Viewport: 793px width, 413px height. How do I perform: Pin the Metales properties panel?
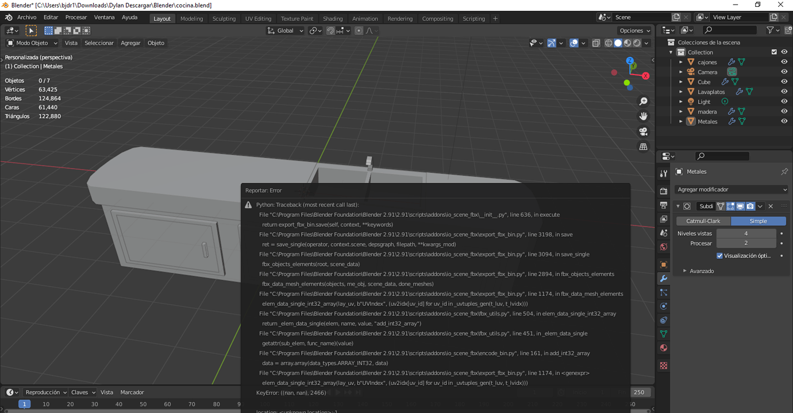coord(784,172)
